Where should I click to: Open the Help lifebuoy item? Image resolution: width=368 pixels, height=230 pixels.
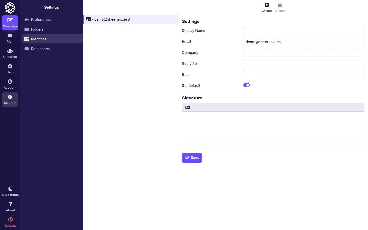[x=10, y=69]
